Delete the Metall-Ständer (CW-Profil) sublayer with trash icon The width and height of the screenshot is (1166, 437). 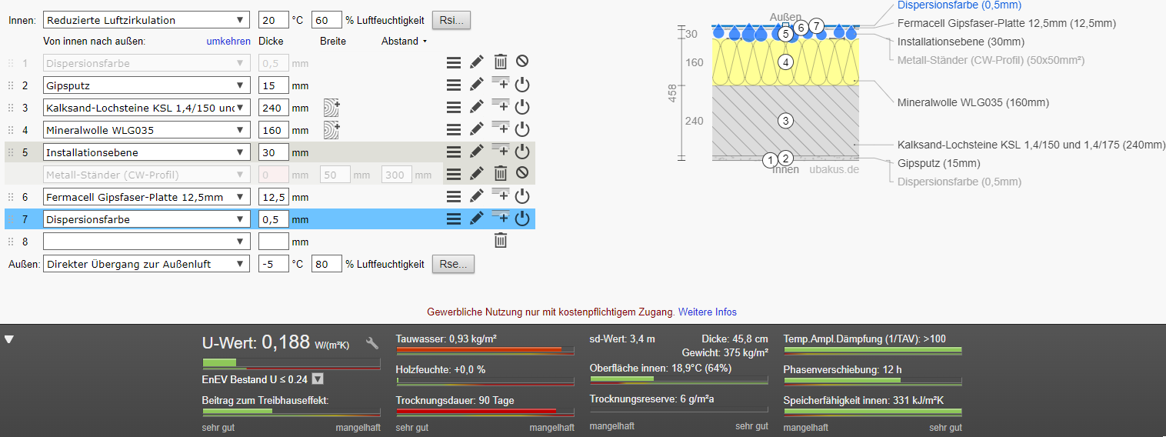click(x=500, y=175)
